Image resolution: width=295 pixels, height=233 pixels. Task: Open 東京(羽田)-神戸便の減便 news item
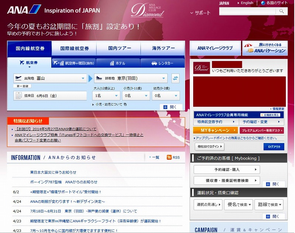point(84,211)
